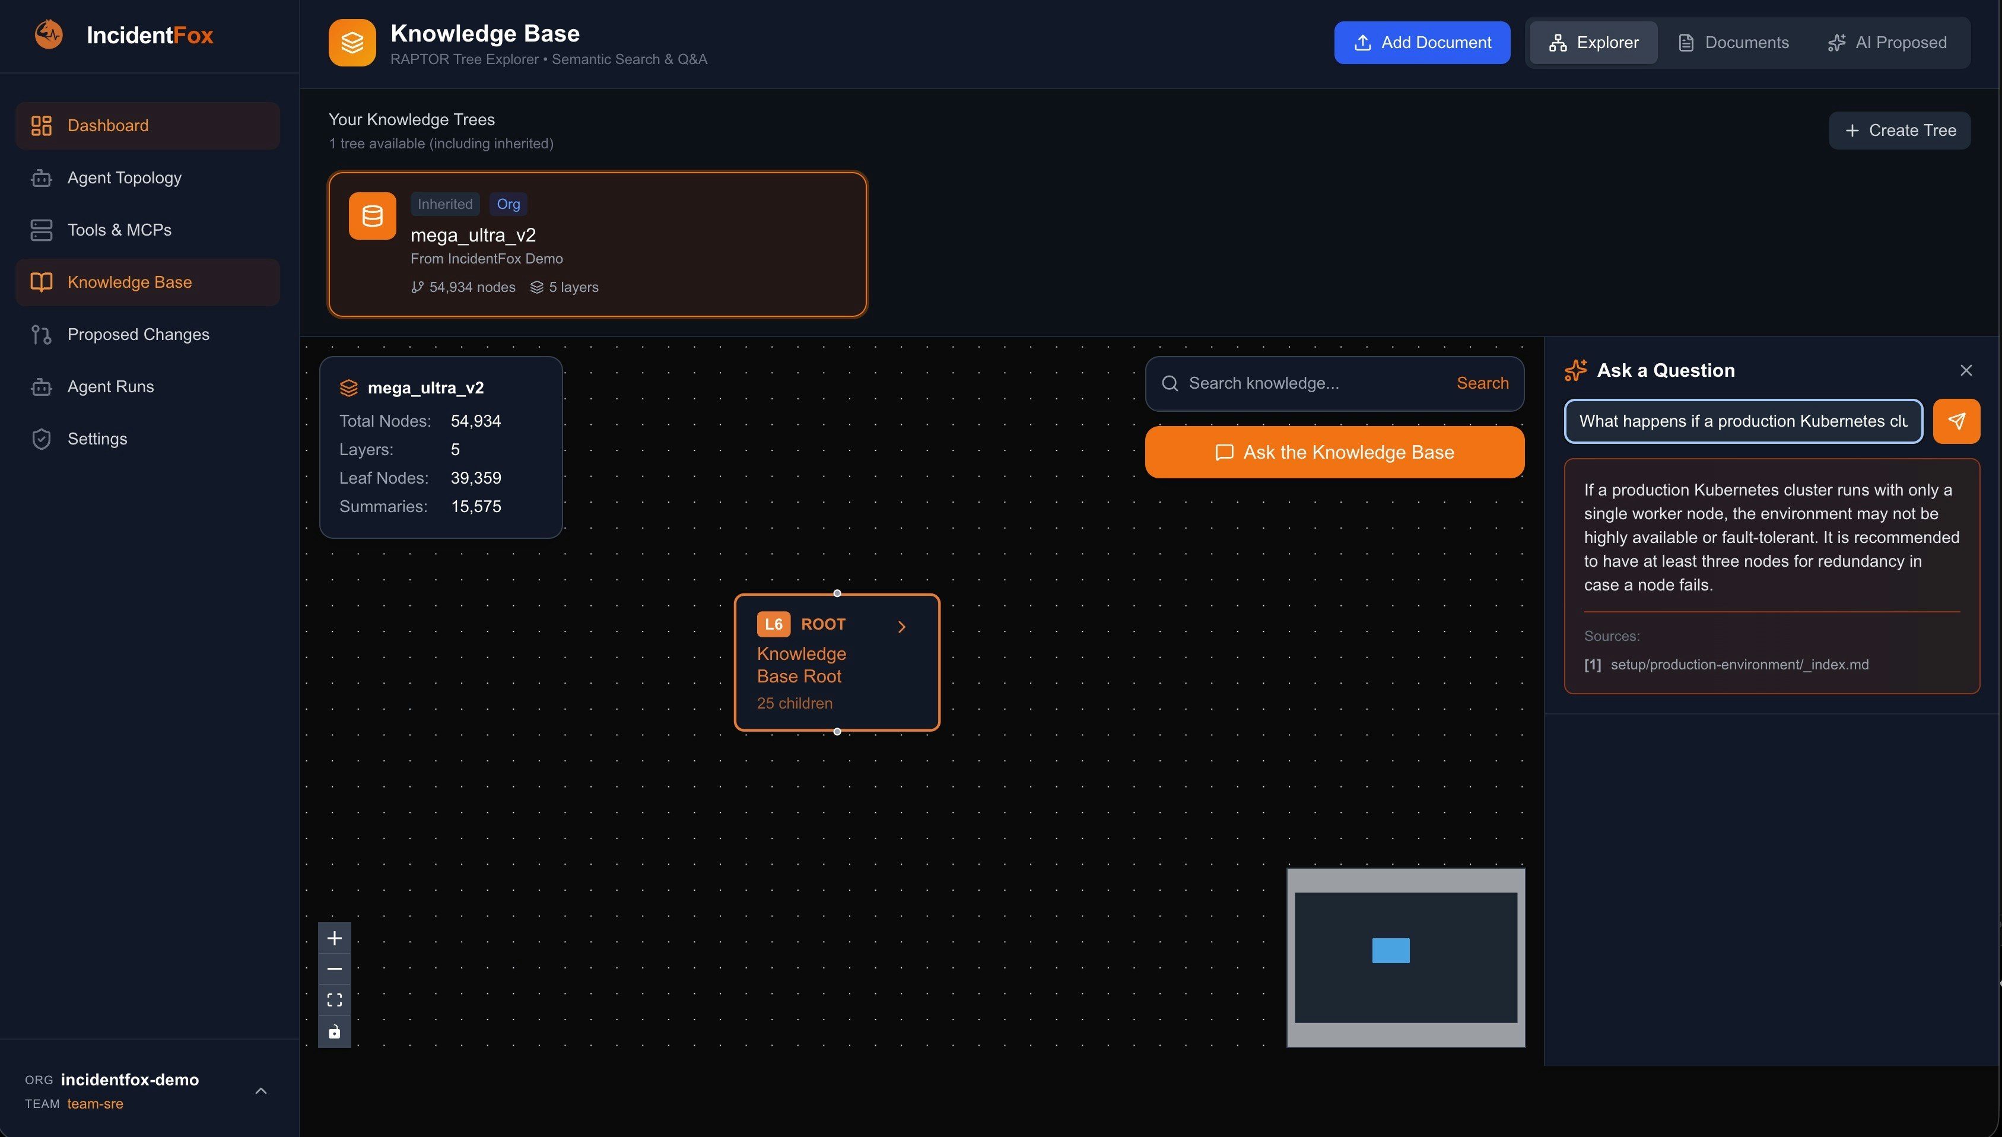Open the AI Proposed tab
Image resolution: width=2002 pixels, height=1137 pixels.
point(1889,42)
